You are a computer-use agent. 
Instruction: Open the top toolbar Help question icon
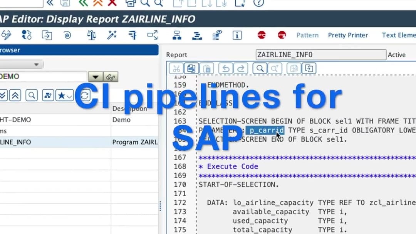tap(259, 3)
